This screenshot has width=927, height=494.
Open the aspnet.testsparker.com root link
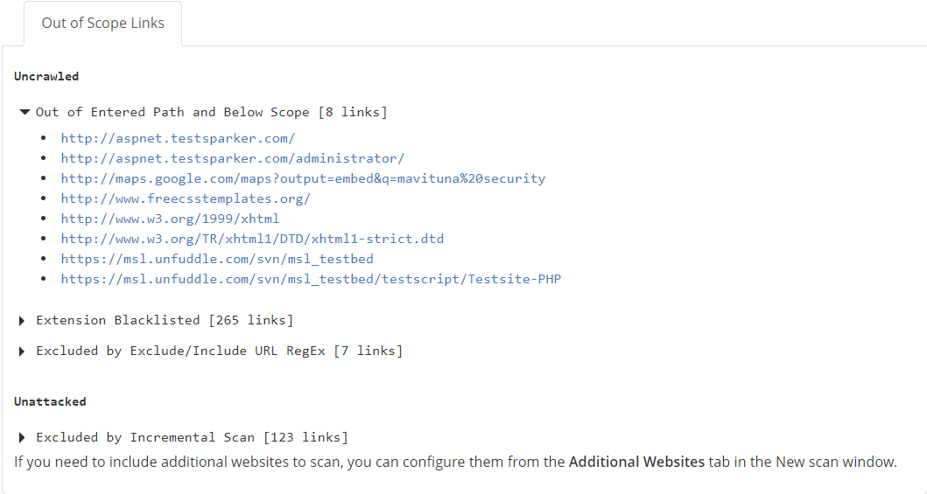pyautogui.click(x=178, y=138)
